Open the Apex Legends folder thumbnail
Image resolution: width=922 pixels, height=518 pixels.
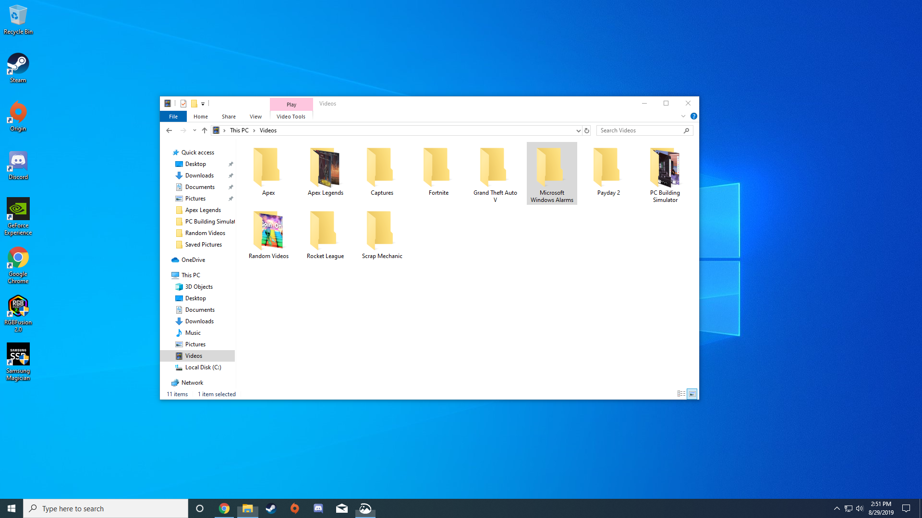(x=325, y=172)
